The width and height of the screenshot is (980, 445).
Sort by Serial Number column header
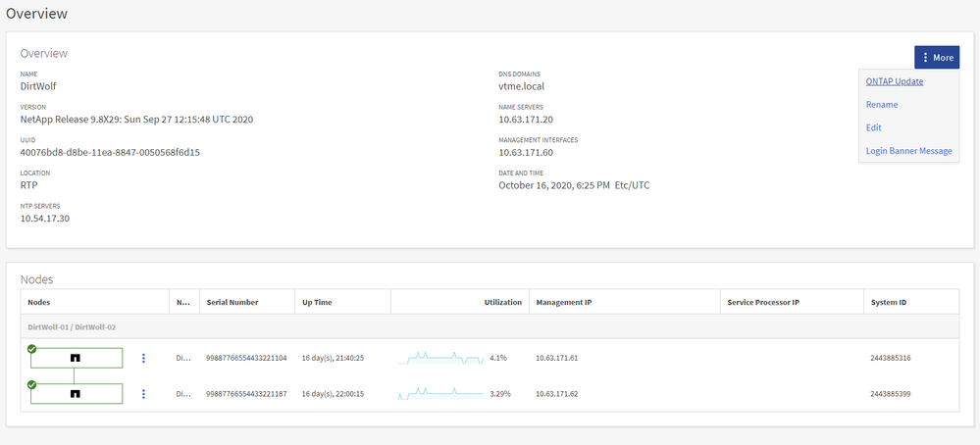(x=232, y=303)
